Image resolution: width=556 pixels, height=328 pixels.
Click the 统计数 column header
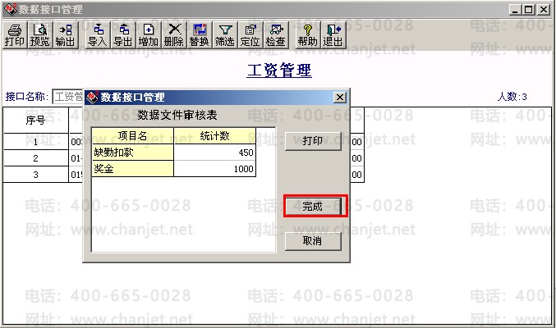[214, 135]
